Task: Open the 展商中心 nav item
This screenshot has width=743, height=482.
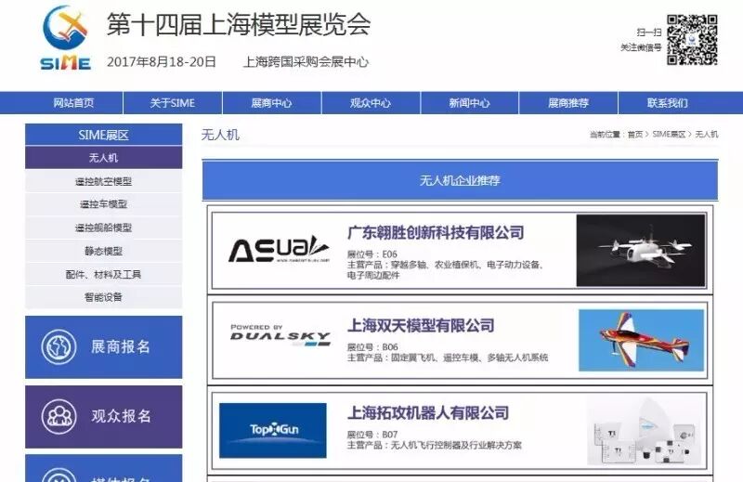Action: [x=271, y=103]
